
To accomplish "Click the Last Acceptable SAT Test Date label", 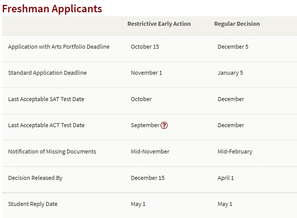I will pos(46,99).
